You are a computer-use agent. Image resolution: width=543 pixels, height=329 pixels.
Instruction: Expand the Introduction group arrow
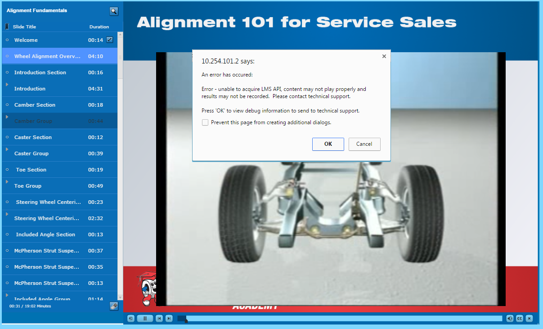pyautogui.click(x=7, y=85)
